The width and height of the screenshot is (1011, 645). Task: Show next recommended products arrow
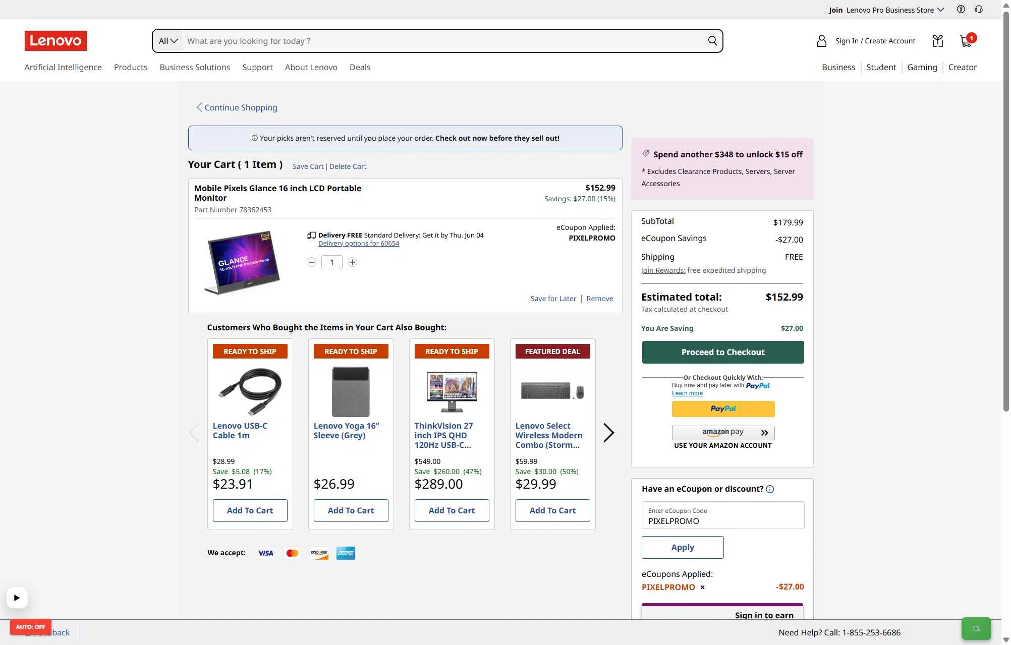609,433
